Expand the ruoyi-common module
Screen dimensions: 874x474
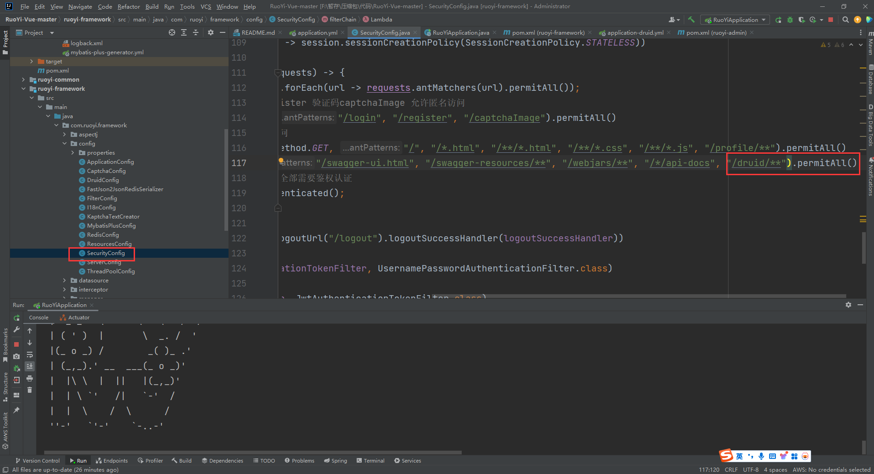pyautogui.click(x=23, y=80)
